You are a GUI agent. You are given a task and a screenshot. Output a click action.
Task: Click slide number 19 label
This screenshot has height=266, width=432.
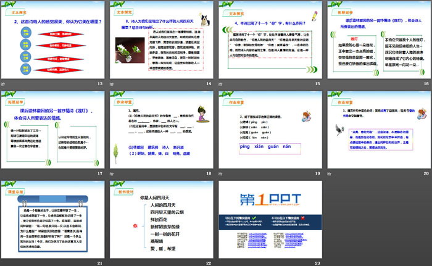point(318,173)
